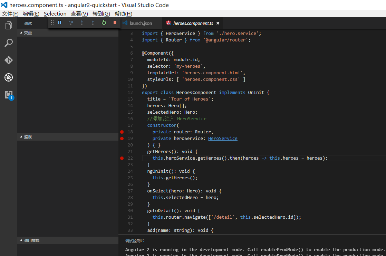
Task: Click '/detail' string on line 31
Action: click(x=223, y=217)
